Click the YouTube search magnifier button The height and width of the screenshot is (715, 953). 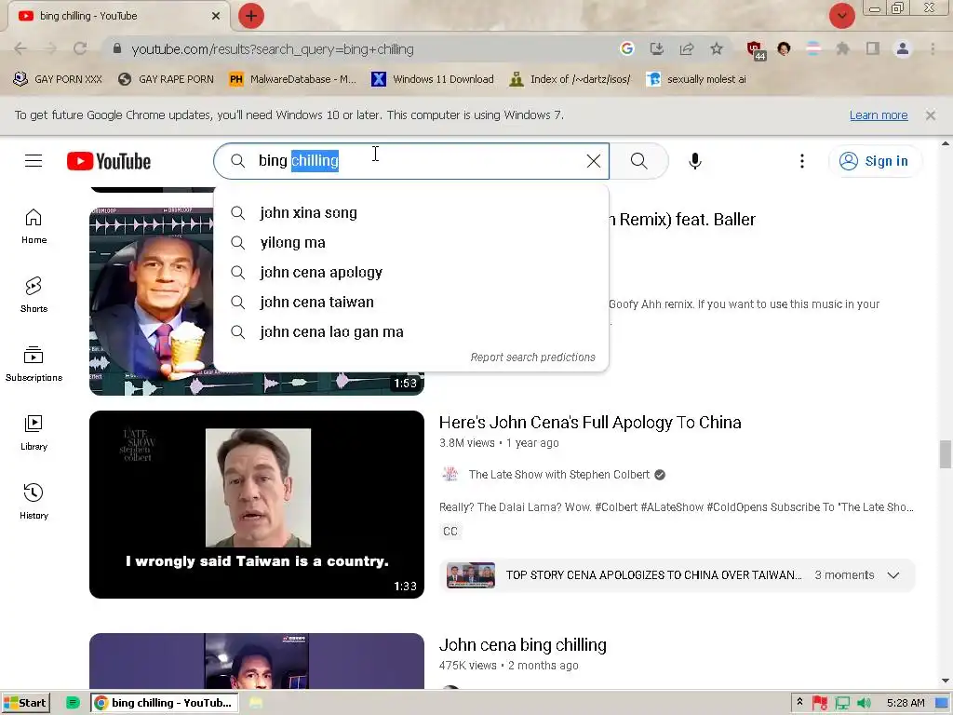click(638, 161)
